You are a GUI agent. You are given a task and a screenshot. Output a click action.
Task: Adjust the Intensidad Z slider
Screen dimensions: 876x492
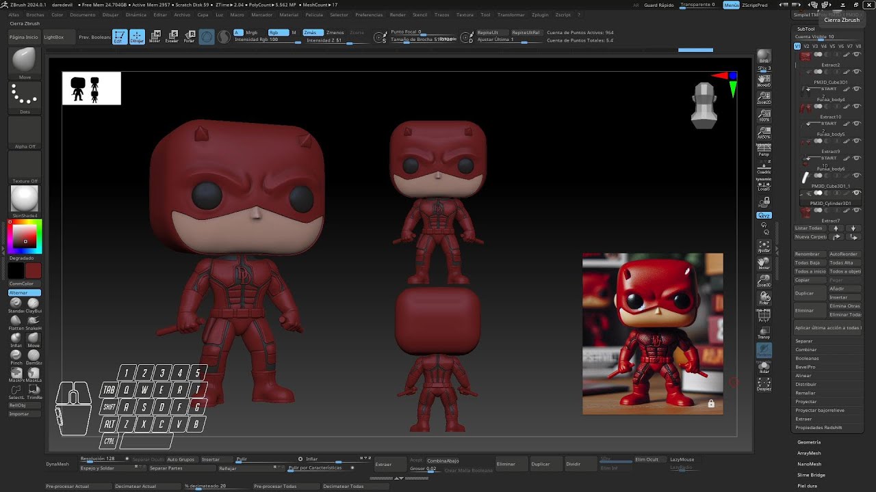[x=337, y=40]
